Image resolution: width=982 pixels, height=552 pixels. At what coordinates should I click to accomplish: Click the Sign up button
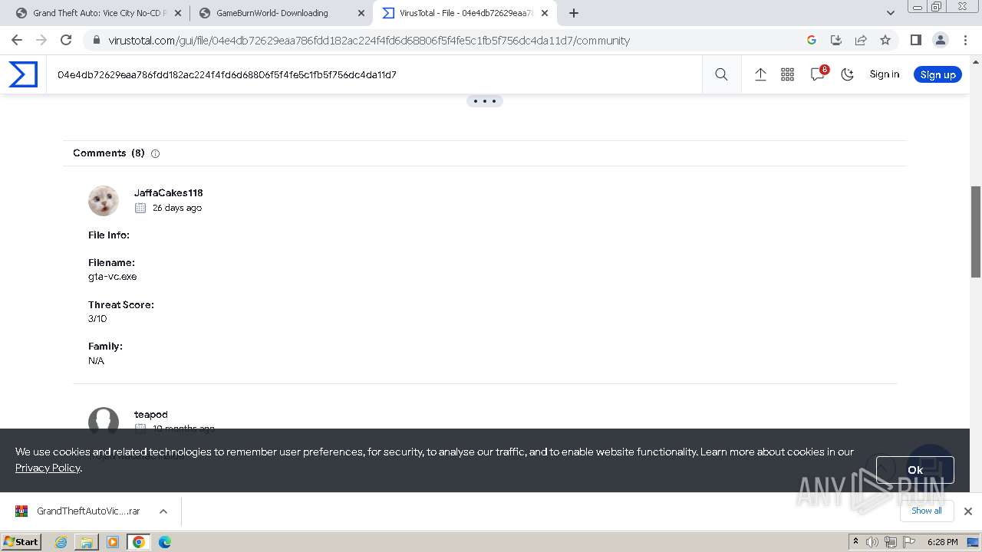(x=938, y=74)
